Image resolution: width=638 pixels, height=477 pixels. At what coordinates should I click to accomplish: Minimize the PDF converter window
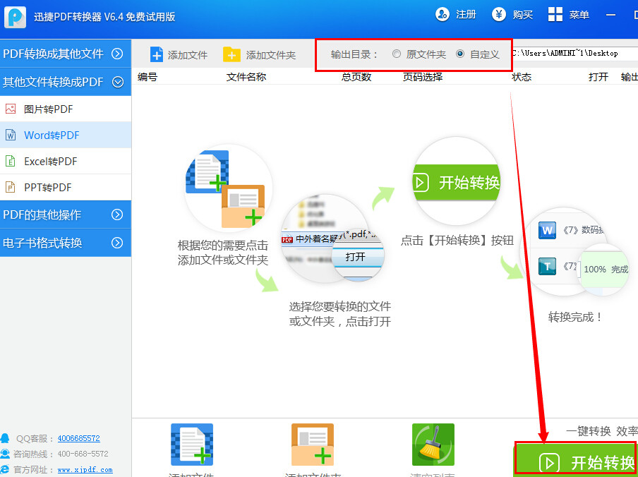click(610, 15)
